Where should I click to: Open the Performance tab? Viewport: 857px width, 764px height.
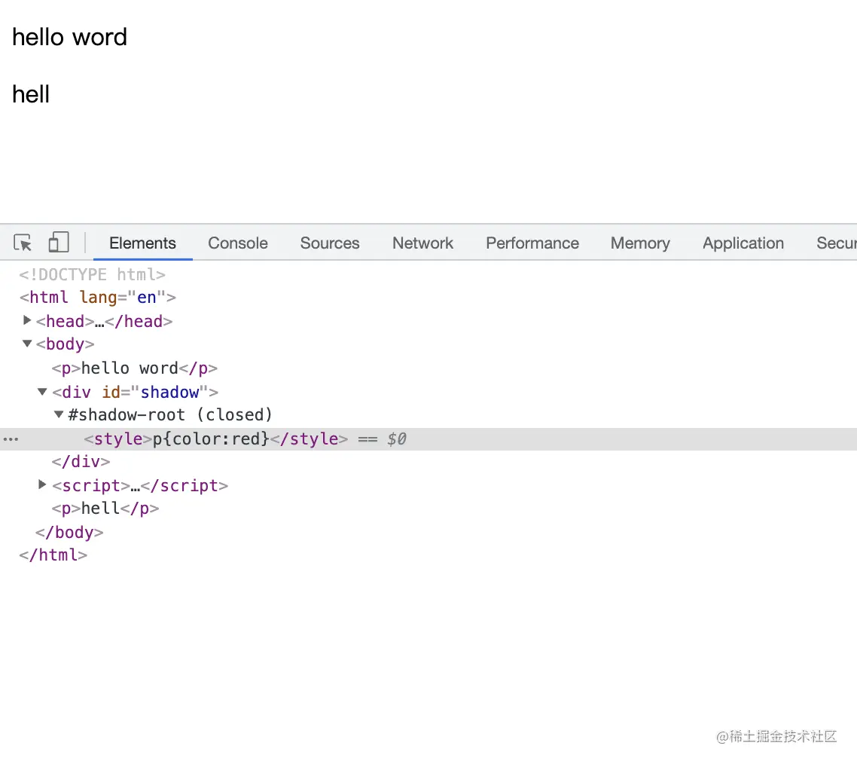[x=532, y=243]
